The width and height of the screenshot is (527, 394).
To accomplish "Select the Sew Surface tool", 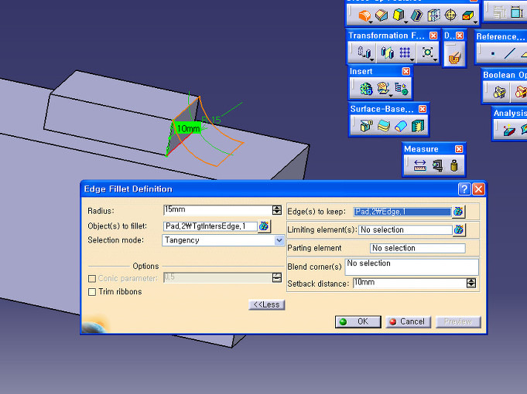I will coord(418,126).
